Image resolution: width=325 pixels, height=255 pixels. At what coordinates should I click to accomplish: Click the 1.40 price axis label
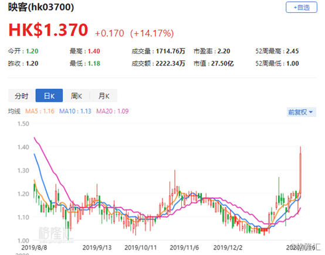[23, 147]
